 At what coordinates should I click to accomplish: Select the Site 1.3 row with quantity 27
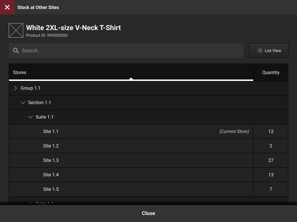click(x=131, y=160)
